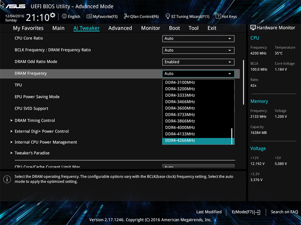Open the DRAM Odd Ratio Mode dropdown
Viewport: 301px width, 225px height.
pyautogui.click(x=198, y=62)
